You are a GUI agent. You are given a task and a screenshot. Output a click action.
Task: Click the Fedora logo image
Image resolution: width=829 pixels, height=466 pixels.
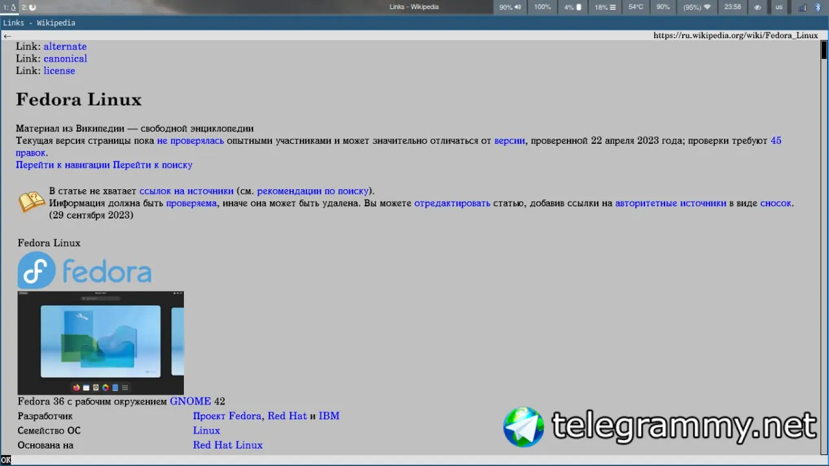point(84,270)
